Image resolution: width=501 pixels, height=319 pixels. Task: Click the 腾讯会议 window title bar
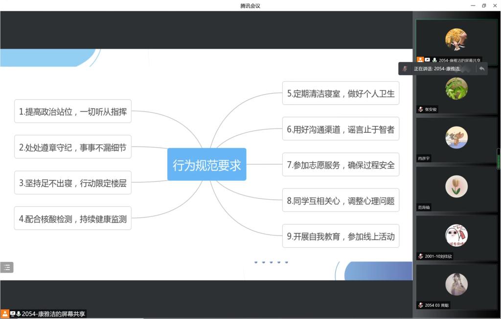250,5
